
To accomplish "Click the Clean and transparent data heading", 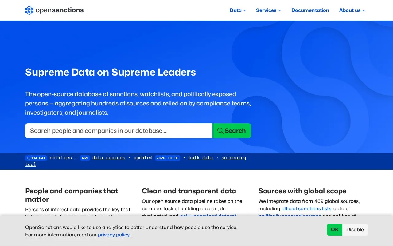I will [x=189, y=191].
